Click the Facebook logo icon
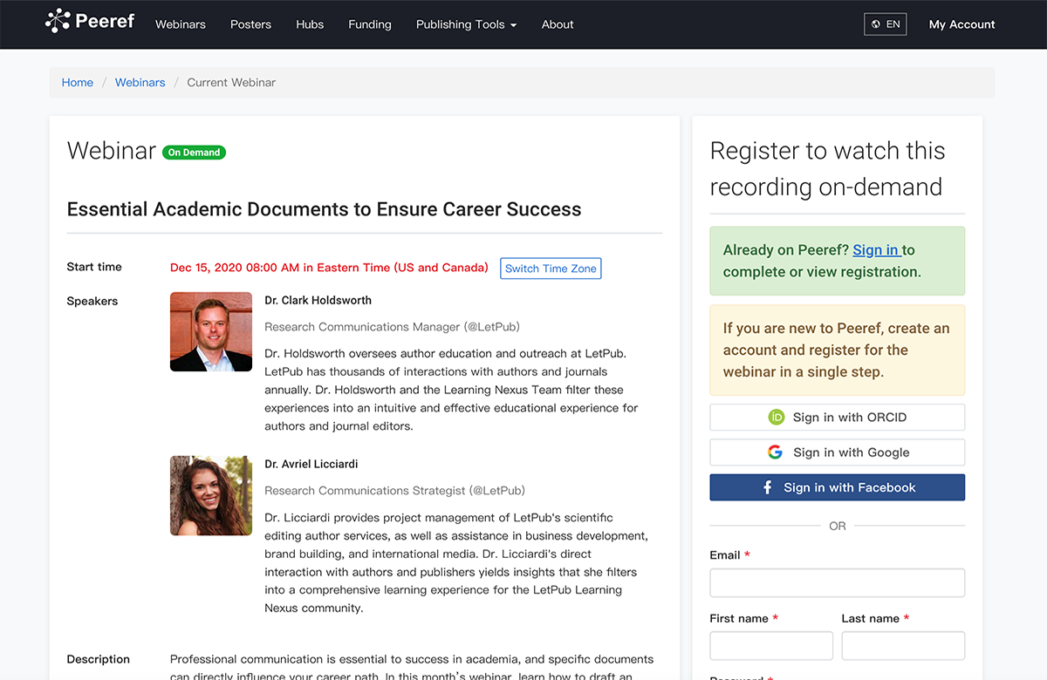The width and height of the screenshot is (1047, 680). click(768, 488)
